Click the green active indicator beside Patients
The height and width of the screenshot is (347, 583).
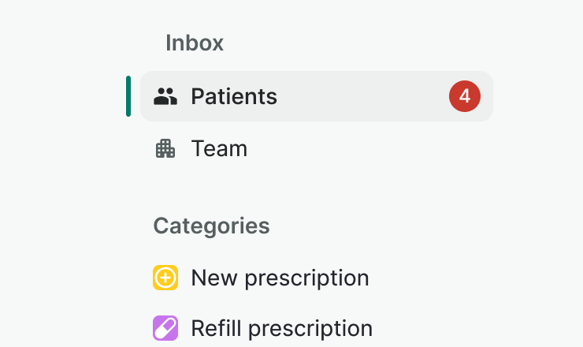pyautogui.click(x=128, y=96)
